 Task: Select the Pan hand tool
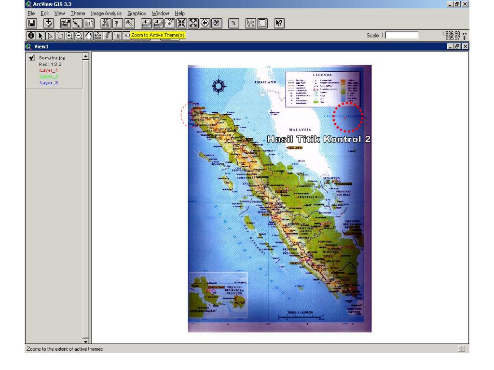coord(88,36)
